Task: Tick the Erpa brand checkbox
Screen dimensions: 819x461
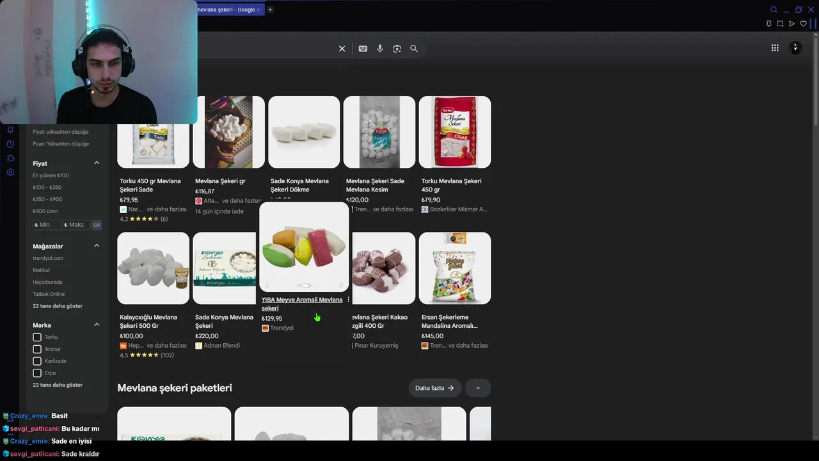Action: [37, 373]
